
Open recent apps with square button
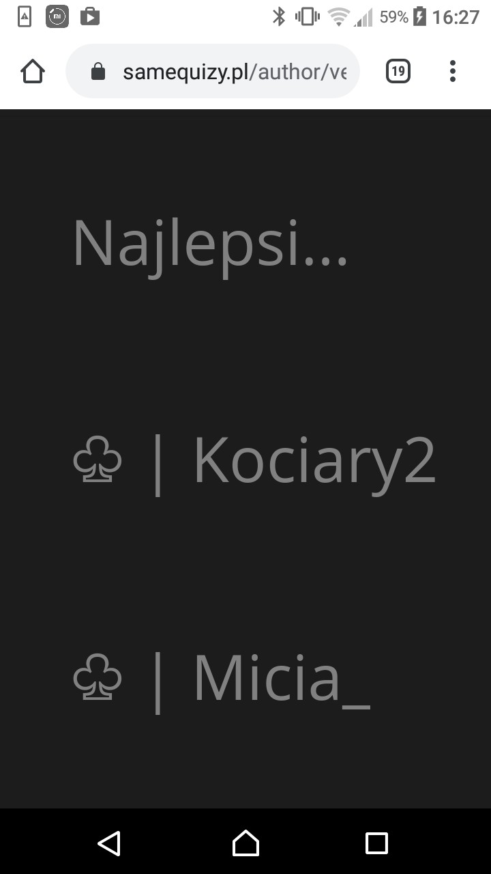coord(376,843)
